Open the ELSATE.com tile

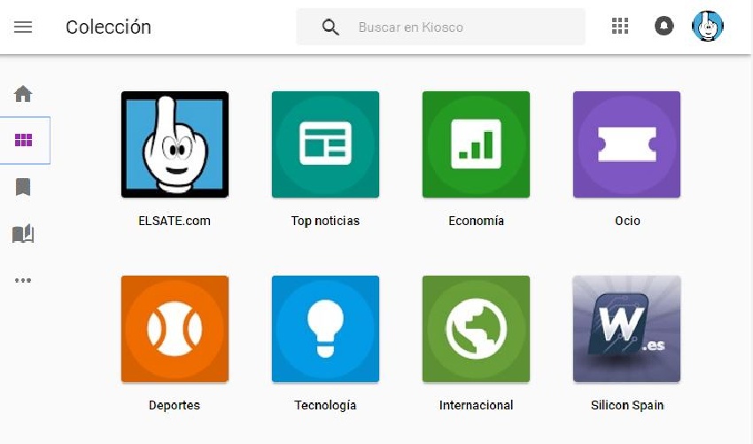click(x=175, y=144)
